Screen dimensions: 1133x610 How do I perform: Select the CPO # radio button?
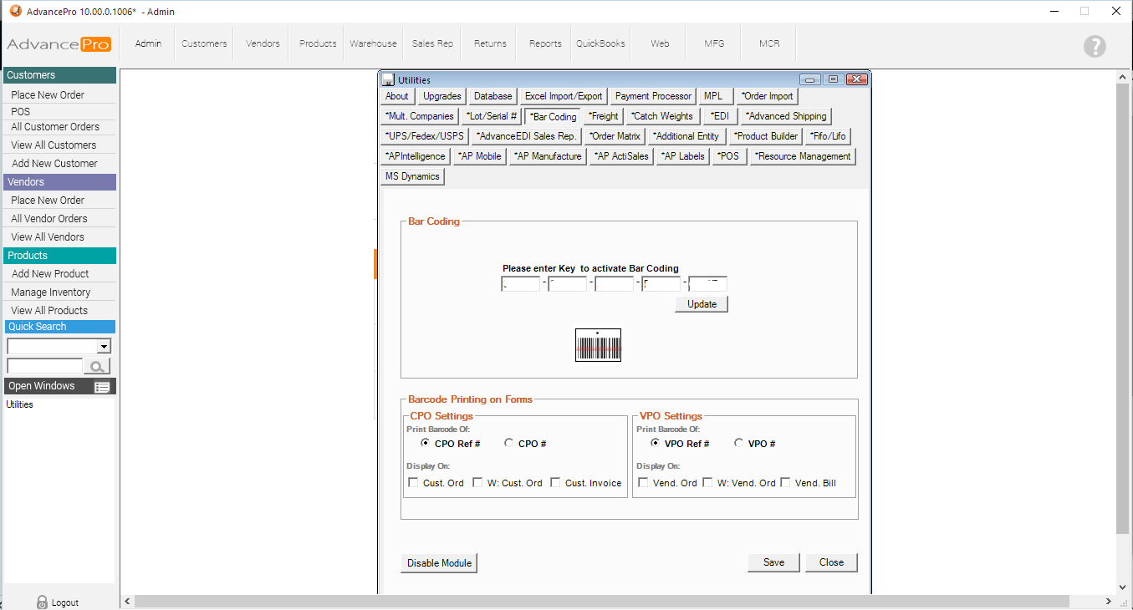[x=509, y=444]
